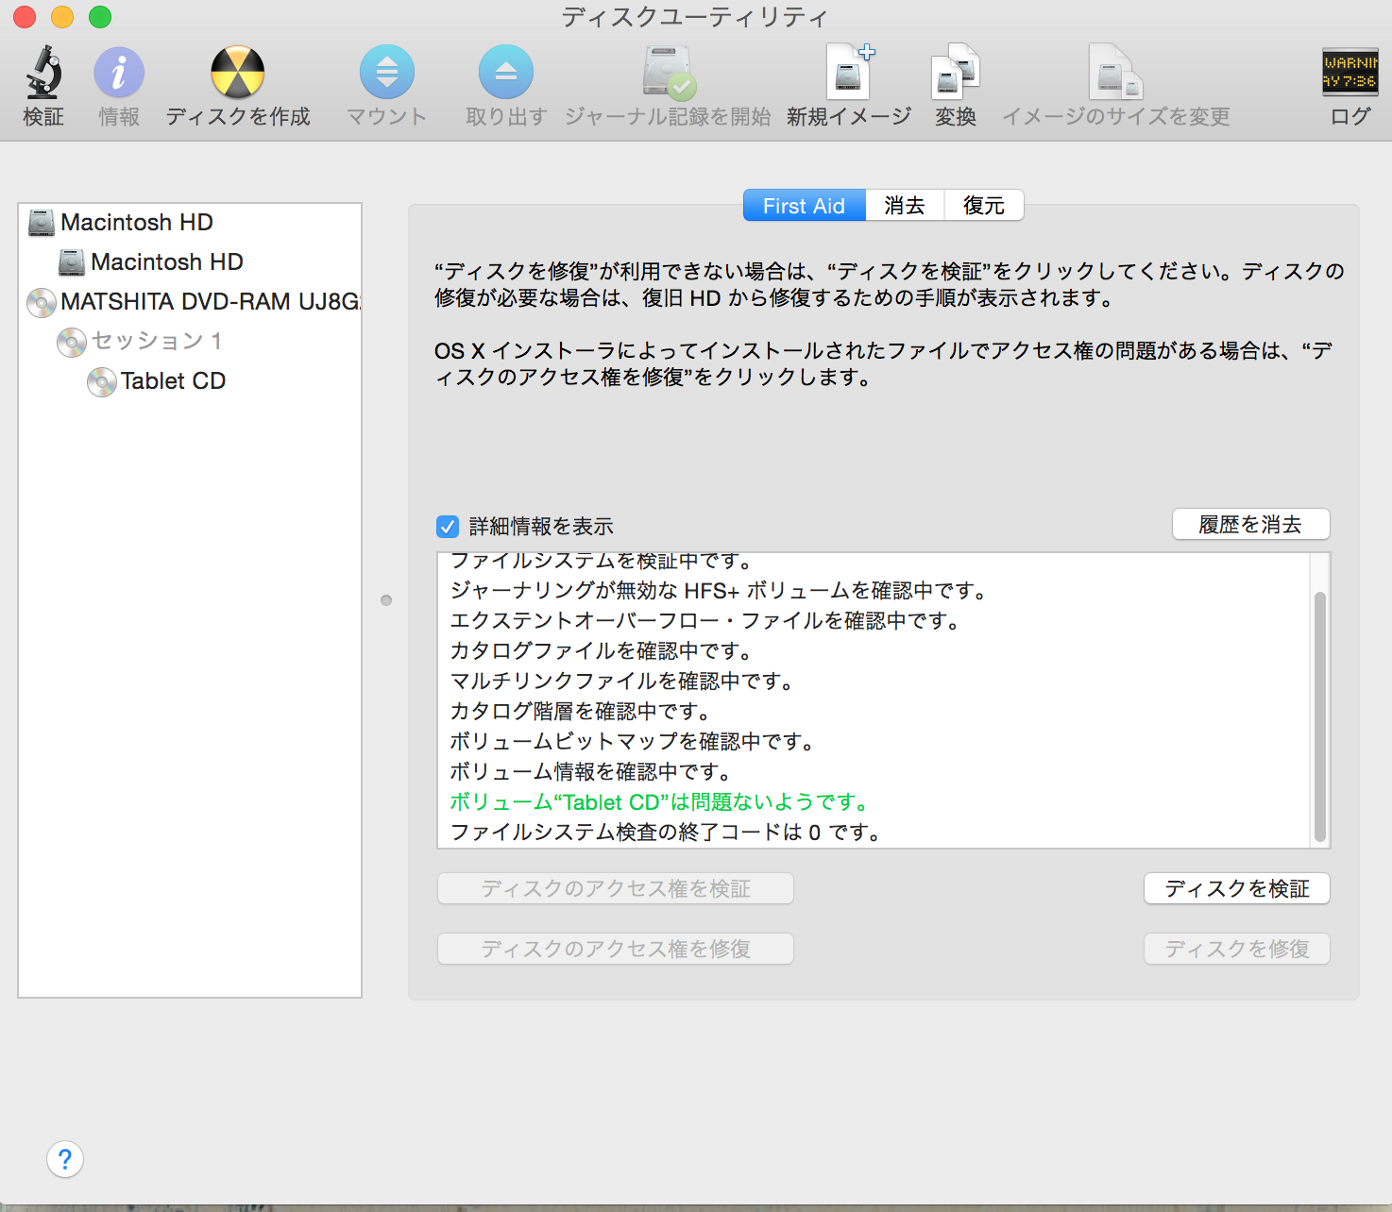
Task: Select the top-level Macintosh HD disk
Action: pyautogui.click(x=136, y=223)
